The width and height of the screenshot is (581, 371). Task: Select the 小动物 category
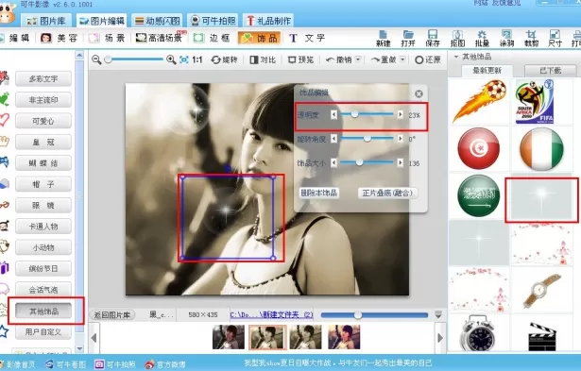coord(43,247)
